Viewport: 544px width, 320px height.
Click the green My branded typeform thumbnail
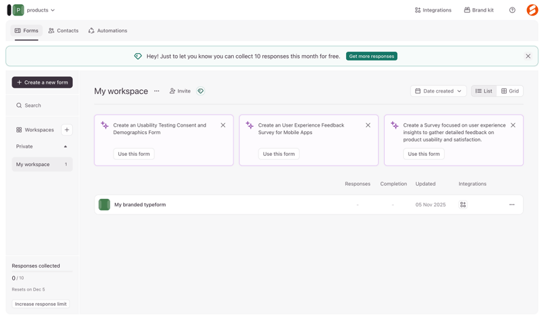click(104, 205)
